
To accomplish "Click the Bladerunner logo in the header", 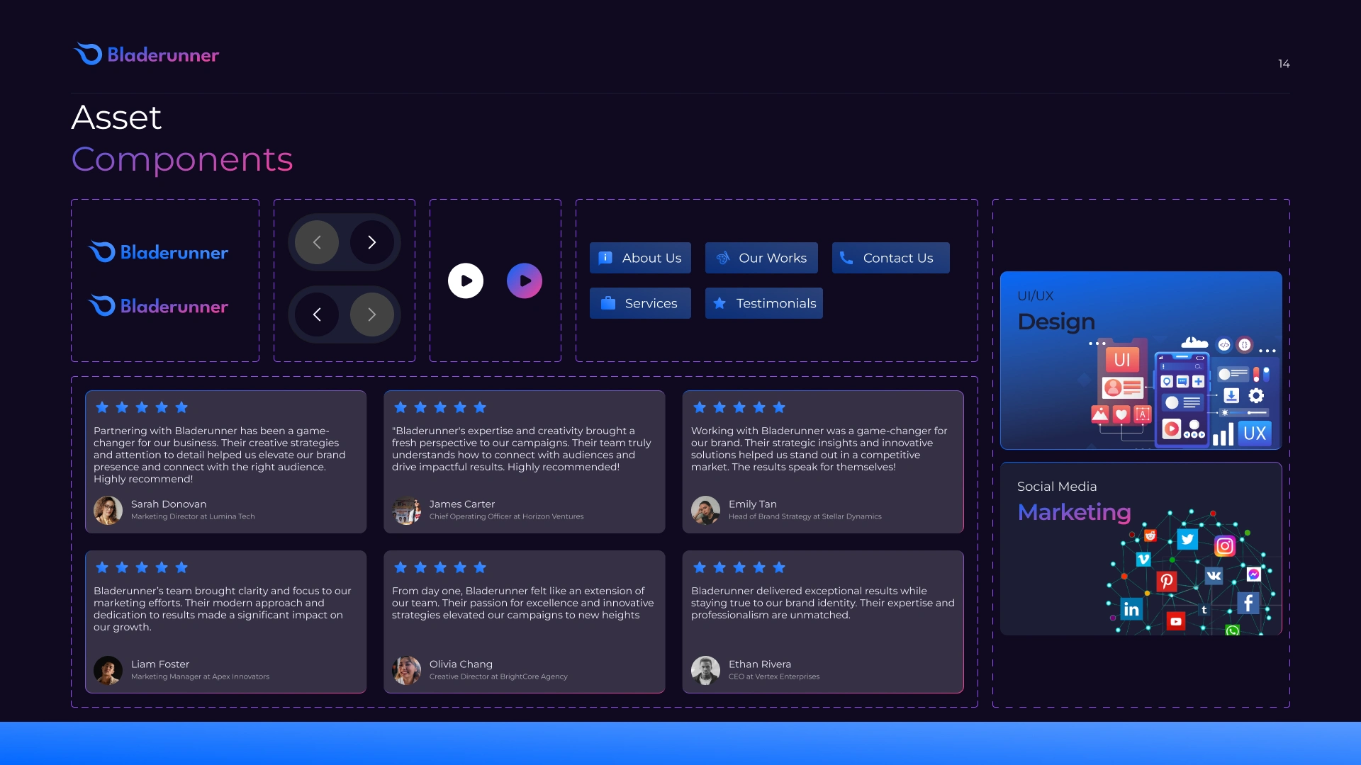I will (x=147, y=55).
